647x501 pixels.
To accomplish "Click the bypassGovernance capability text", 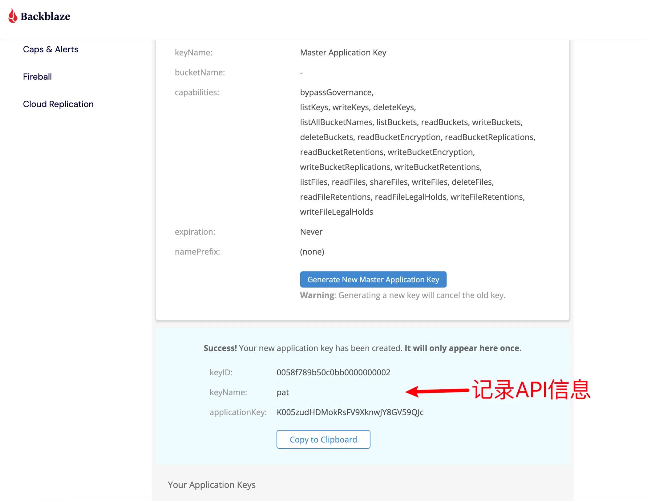I will (x=337, y=92).
